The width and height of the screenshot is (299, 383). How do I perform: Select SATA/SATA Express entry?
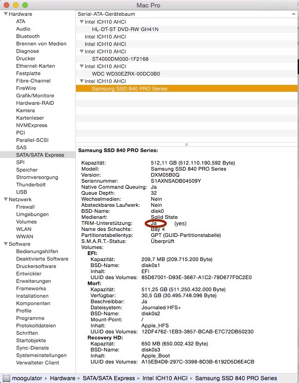(40, 155)
